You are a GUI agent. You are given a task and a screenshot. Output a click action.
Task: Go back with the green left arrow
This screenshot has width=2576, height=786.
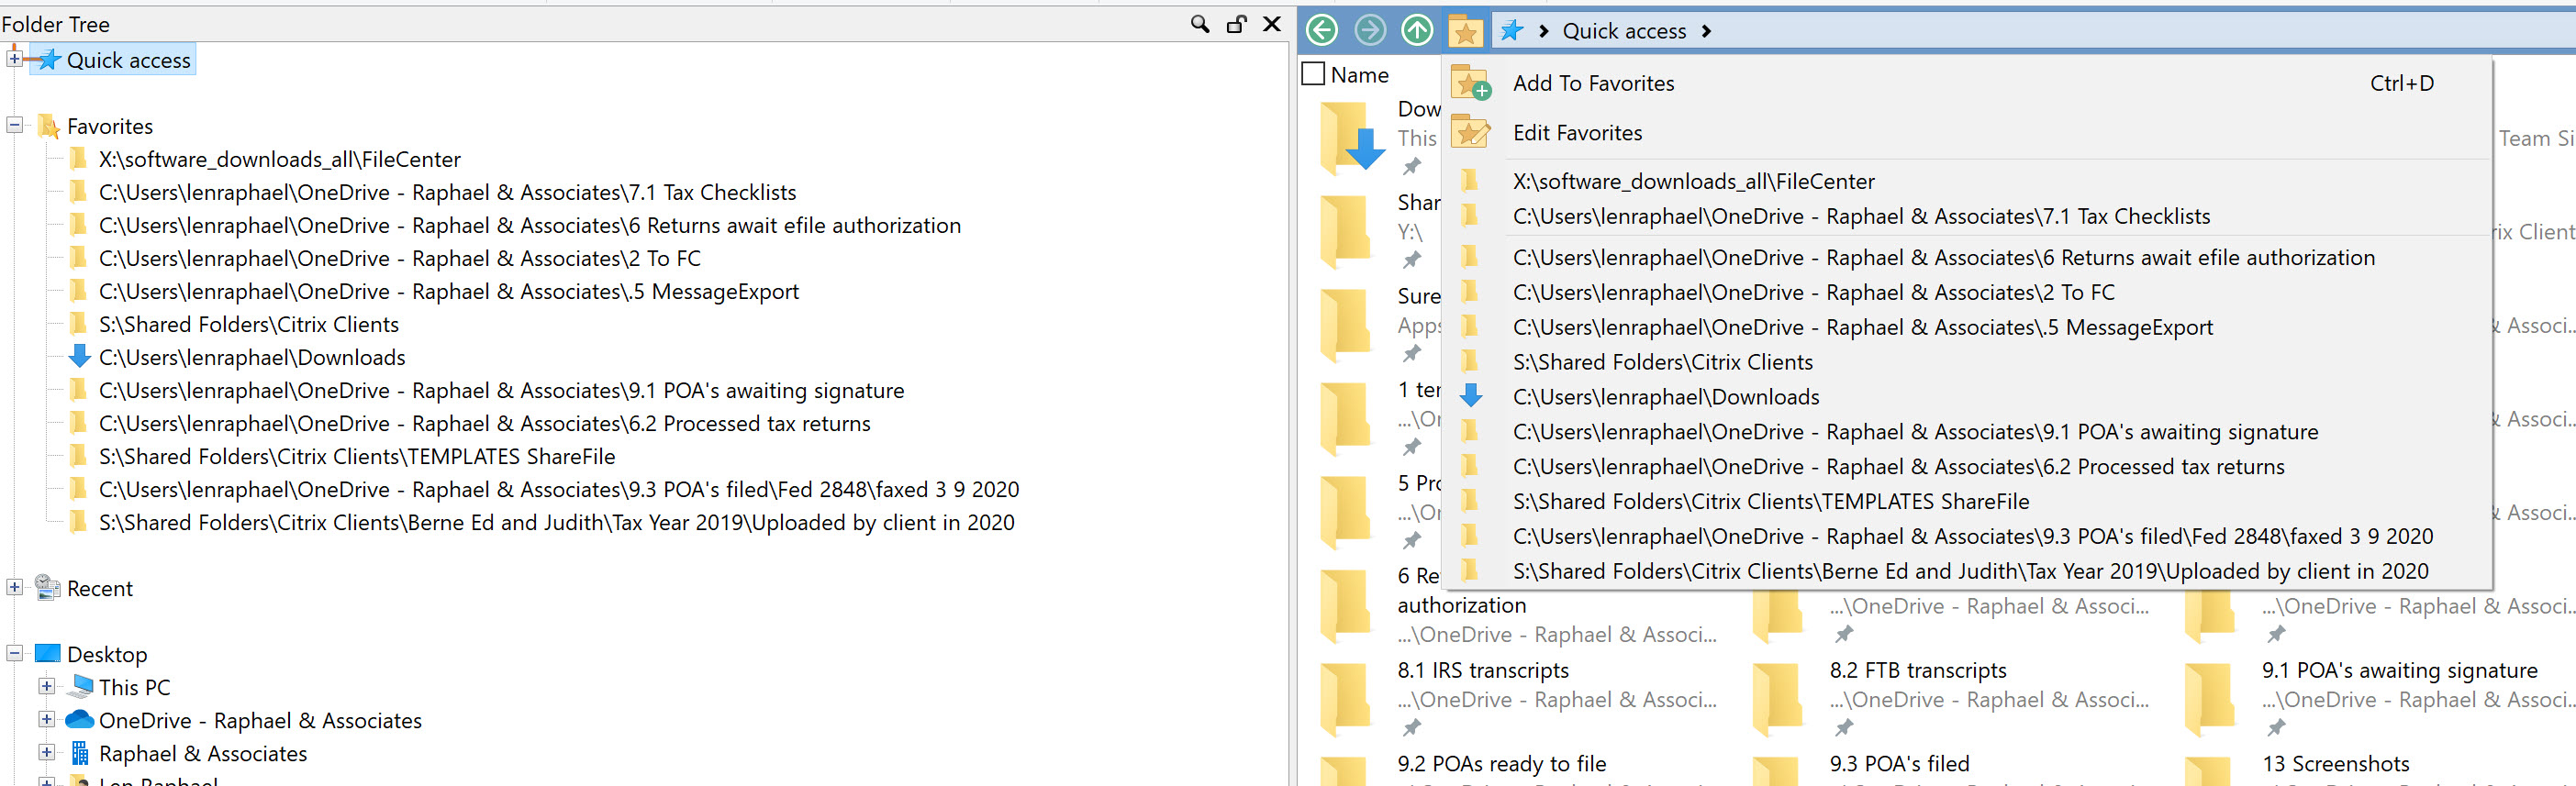1322,30
